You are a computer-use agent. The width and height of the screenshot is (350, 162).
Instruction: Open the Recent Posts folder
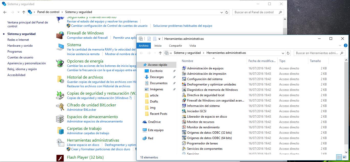[x=159, y=114]
